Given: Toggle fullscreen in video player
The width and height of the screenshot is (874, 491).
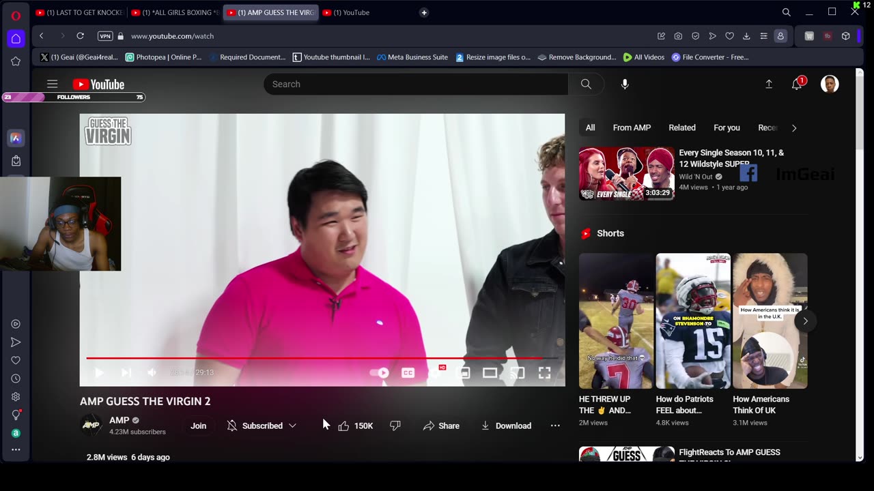Looking at the screenshot, I should (x=544, y=372).
